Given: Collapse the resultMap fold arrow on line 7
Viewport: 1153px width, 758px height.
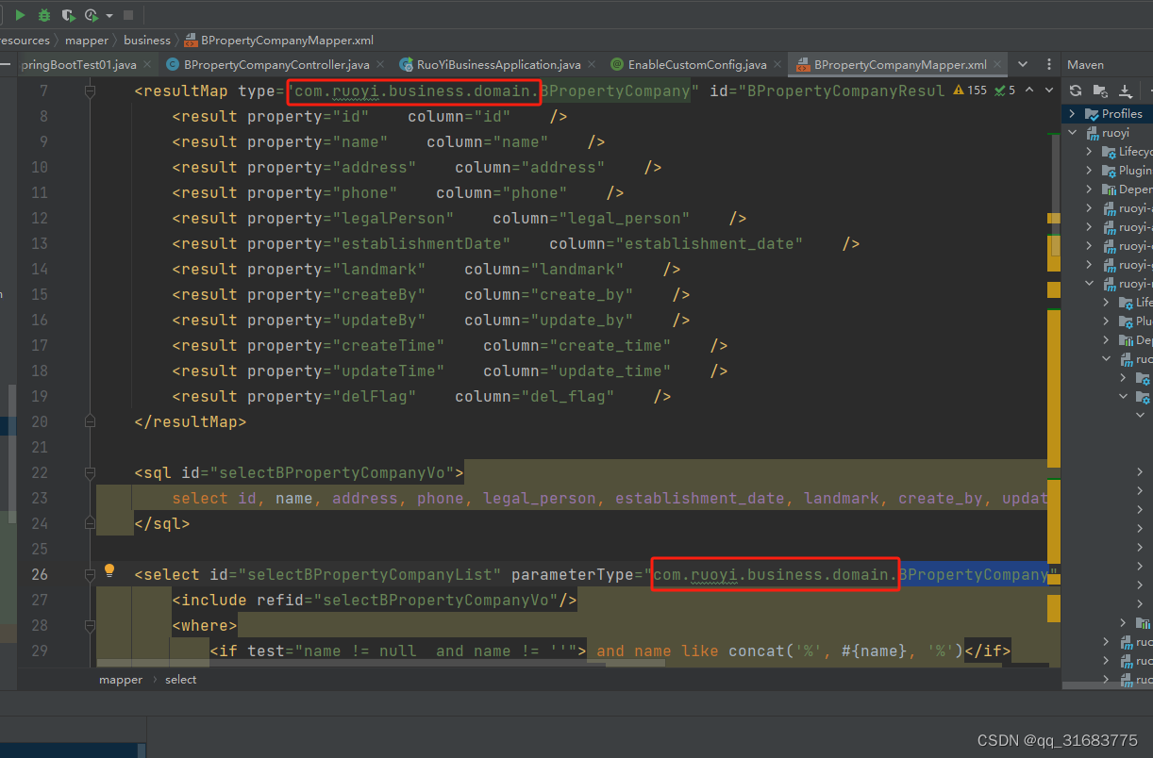Looking at the screenshot, I should tap(90, 91).
